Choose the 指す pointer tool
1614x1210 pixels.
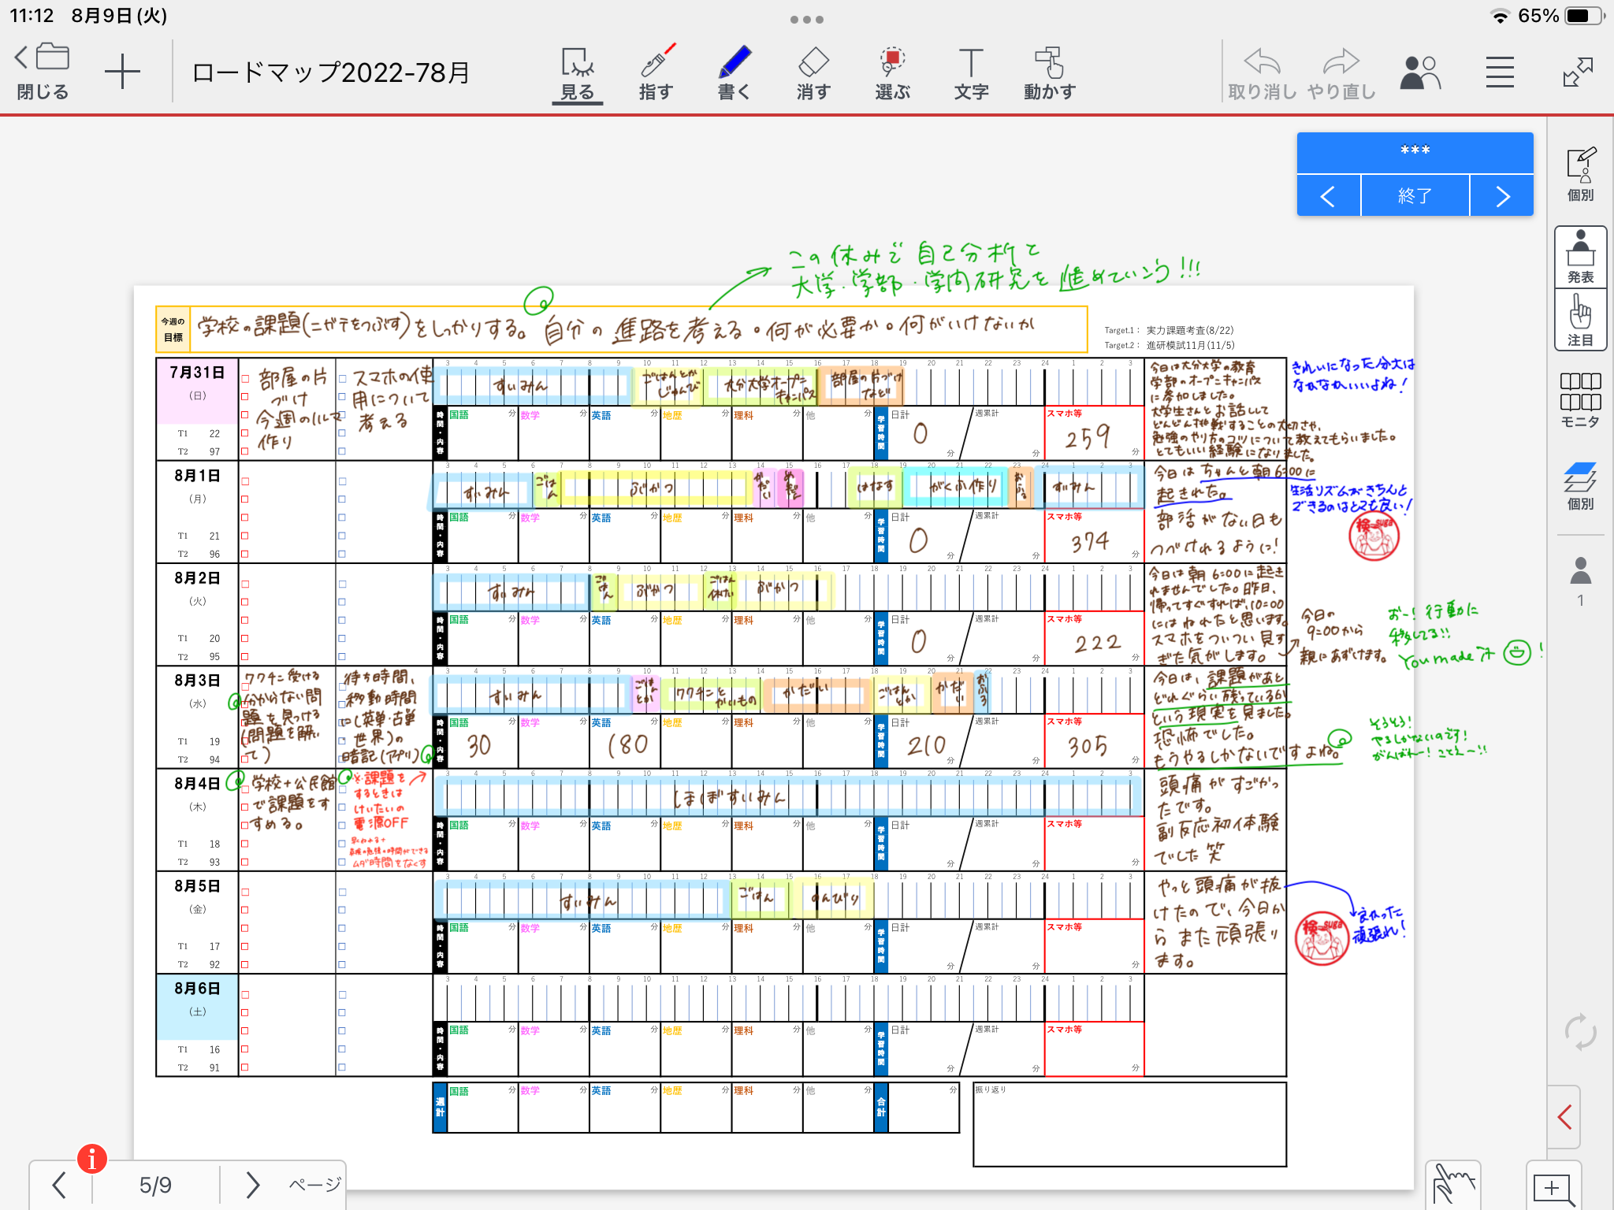click(x=656, y=72)
